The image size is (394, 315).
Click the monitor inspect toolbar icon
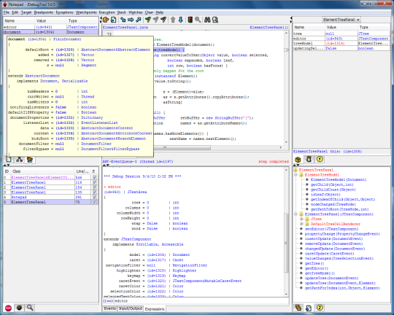(x=215, y=20)
